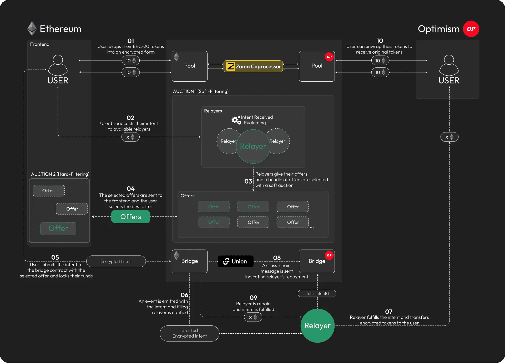Click the large green Relayer circle at the bottom
The height and width of the screenshot is (363, 505).
(x=317, y=326)
